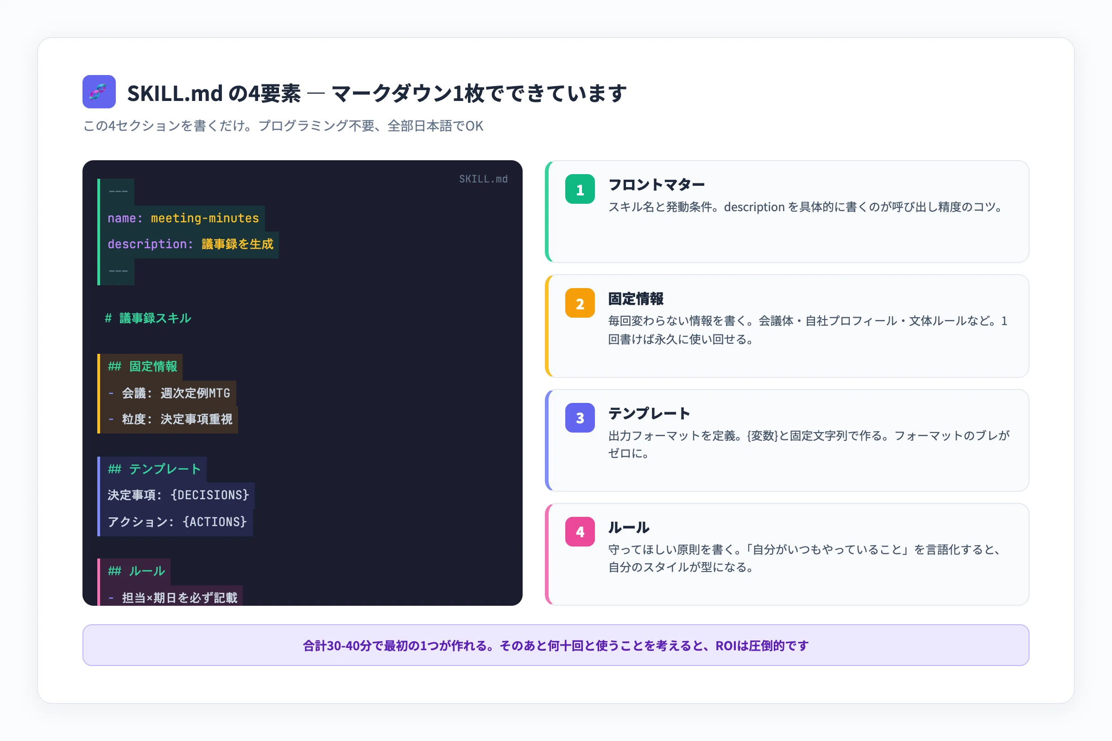Click the green number 1 badge
This screenshot has height=741, width=1112.
(x=580, y=189)
